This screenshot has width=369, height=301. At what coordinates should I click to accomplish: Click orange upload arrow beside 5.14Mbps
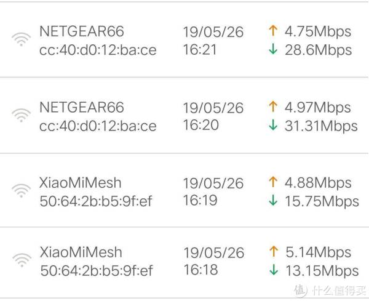(x=274, y=251)
